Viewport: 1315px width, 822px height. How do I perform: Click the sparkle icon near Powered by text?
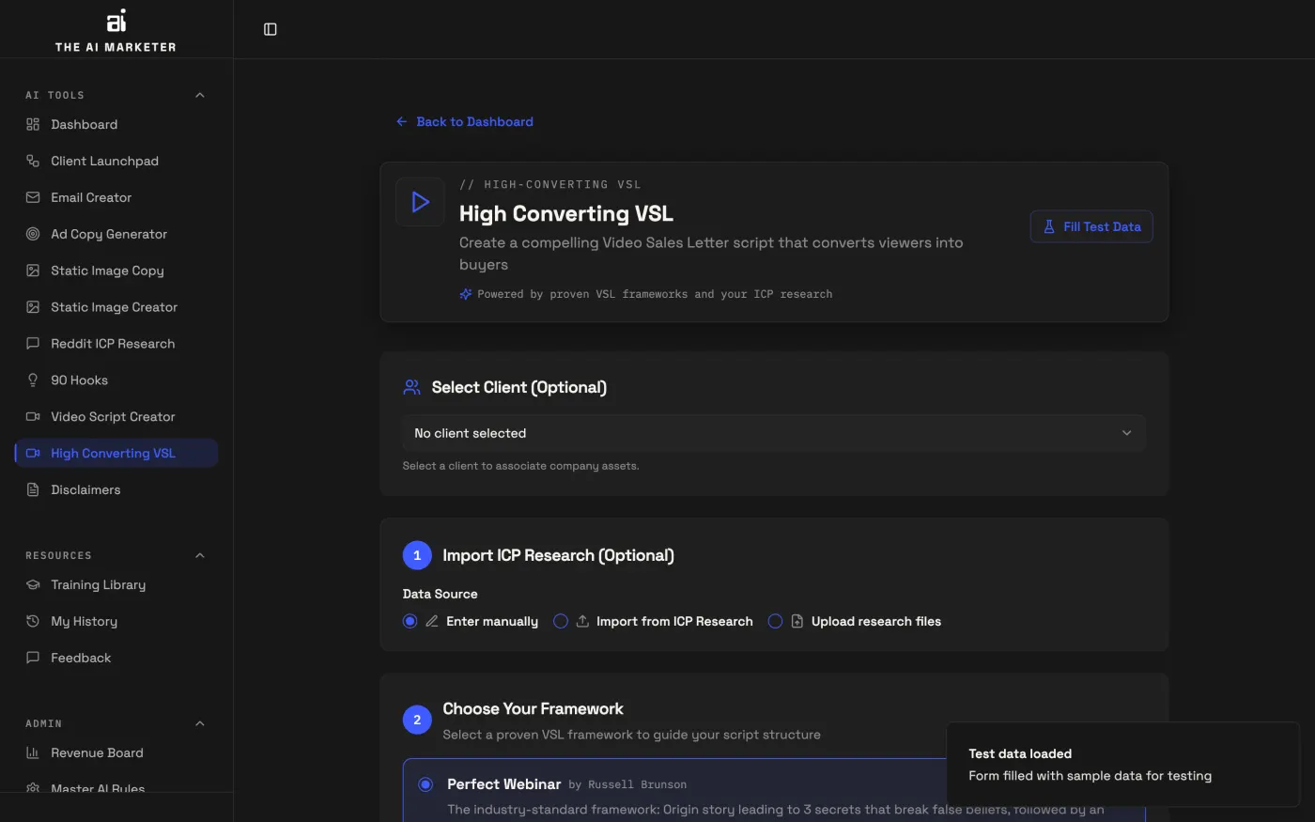[466, 294]
